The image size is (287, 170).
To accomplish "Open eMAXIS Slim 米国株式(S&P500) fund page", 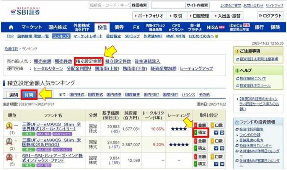I will [x=51, y=142].
